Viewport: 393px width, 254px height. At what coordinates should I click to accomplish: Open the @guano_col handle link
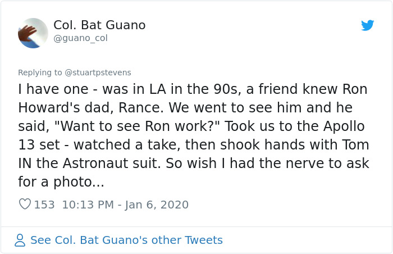(80, 38)
